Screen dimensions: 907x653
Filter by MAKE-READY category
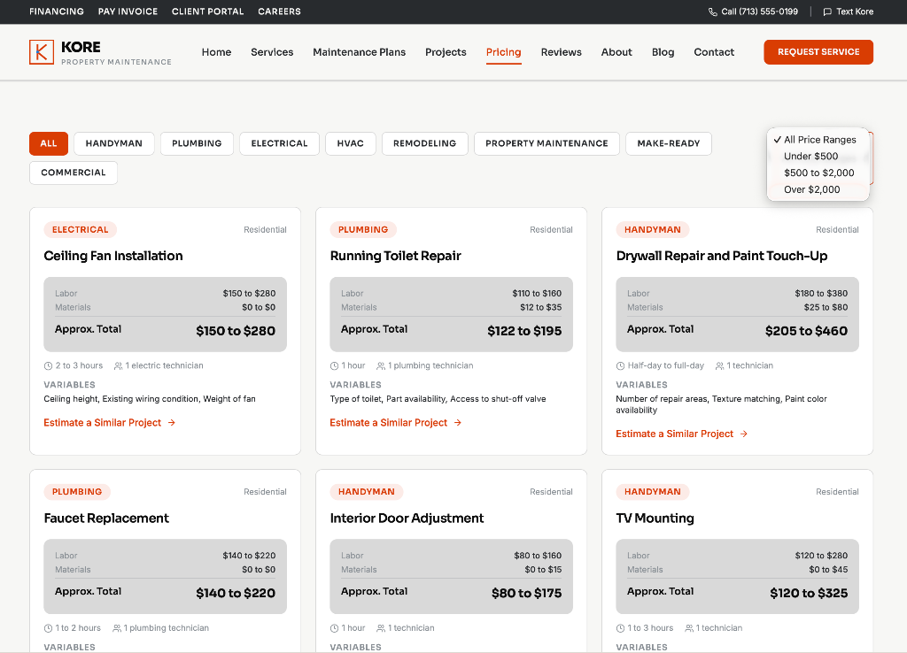[669, 143]
